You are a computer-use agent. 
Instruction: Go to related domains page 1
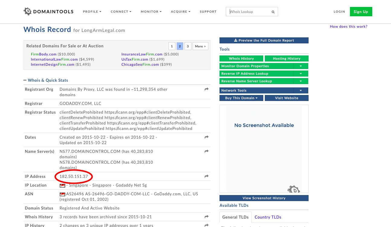(172, 46)
